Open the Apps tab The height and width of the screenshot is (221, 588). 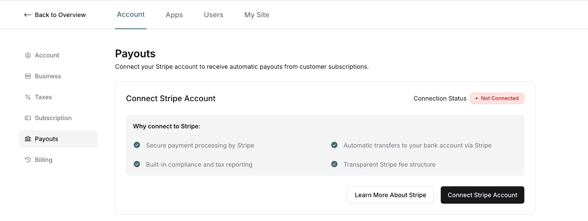(174, 15)
